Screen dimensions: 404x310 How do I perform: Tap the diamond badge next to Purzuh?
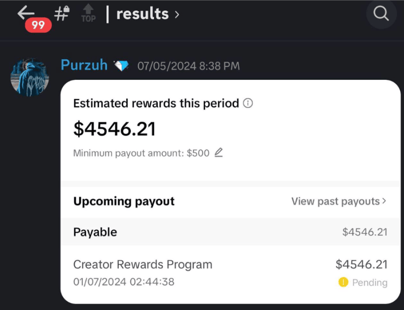122,65
